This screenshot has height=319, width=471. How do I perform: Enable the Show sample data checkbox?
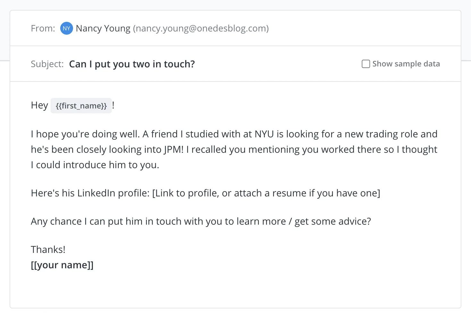point(366,64)
